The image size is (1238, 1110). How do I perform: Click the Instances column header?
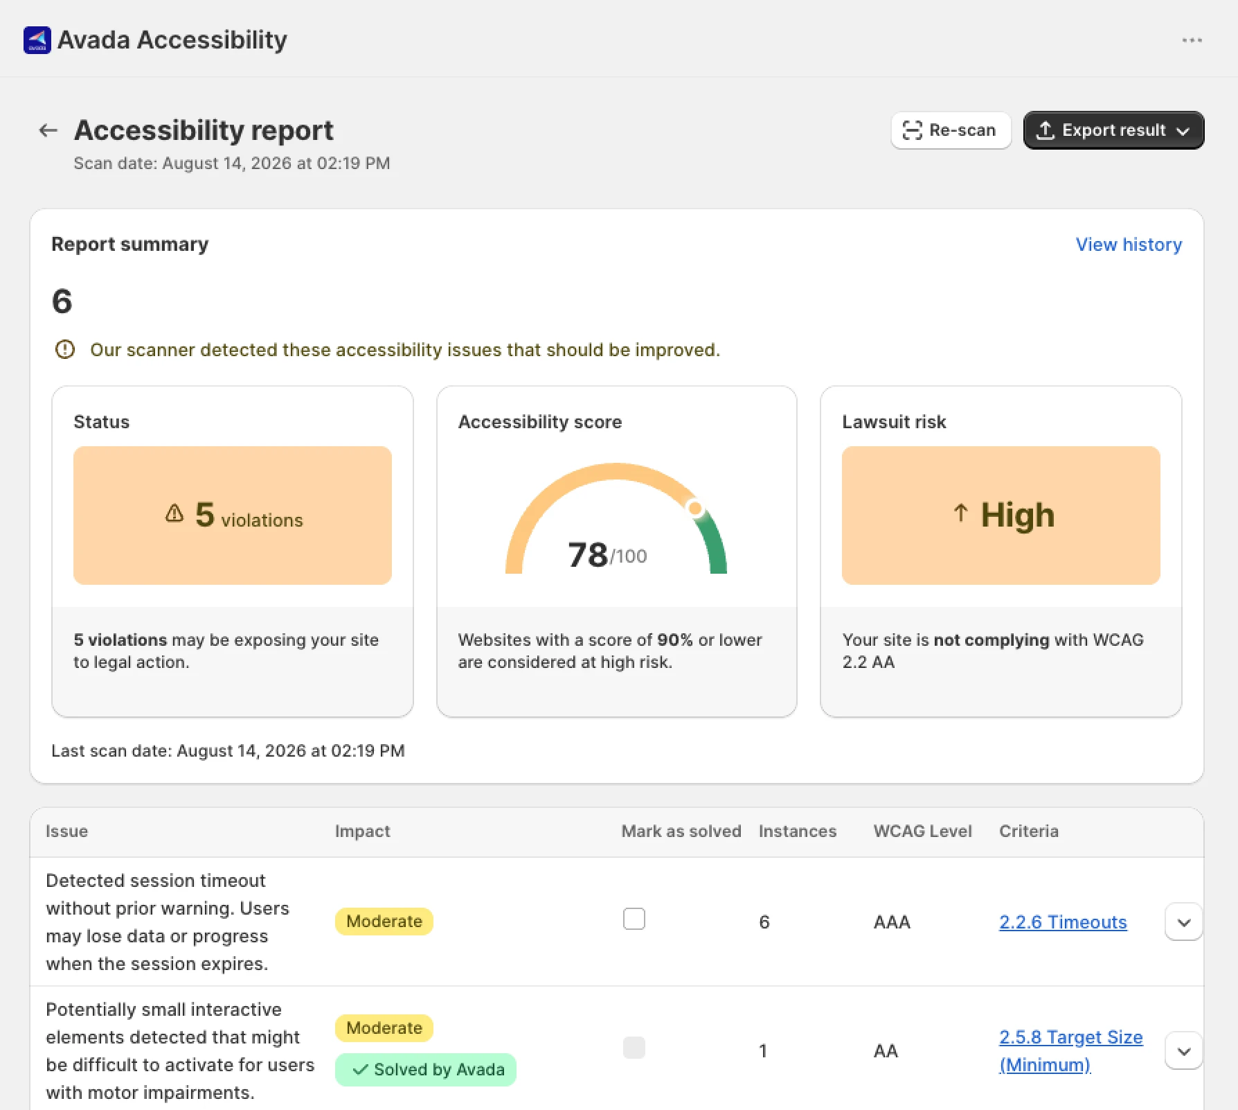coord(798,831)
